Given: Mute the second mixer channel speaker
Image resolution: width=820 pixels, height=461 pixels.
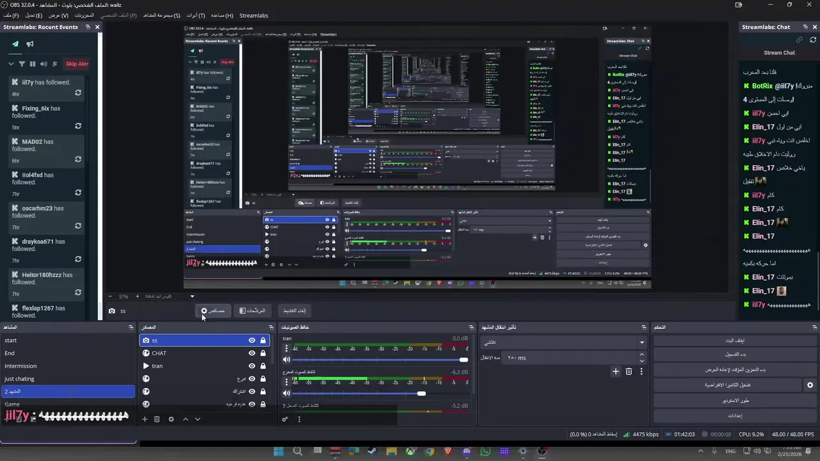Looking at the screenshot, I should tap(286, 393).
